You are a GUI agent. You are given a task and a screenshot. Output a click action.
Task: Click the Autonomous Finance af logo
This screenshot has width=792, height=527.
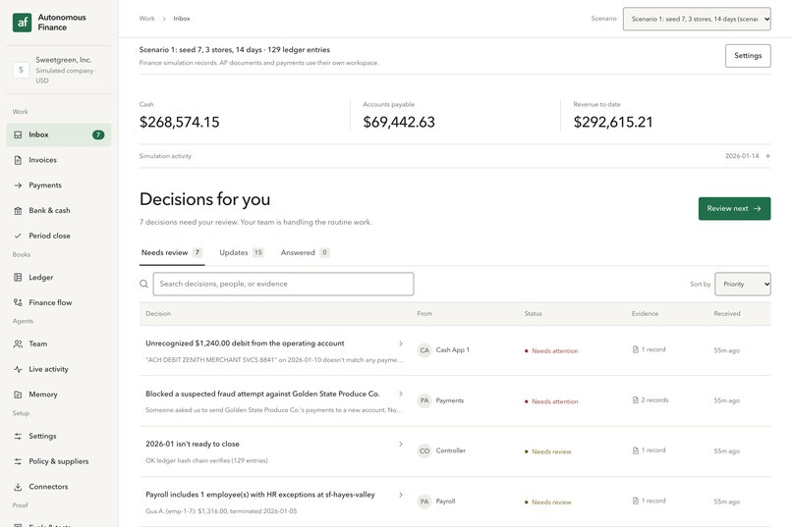[x=23, y=23]
